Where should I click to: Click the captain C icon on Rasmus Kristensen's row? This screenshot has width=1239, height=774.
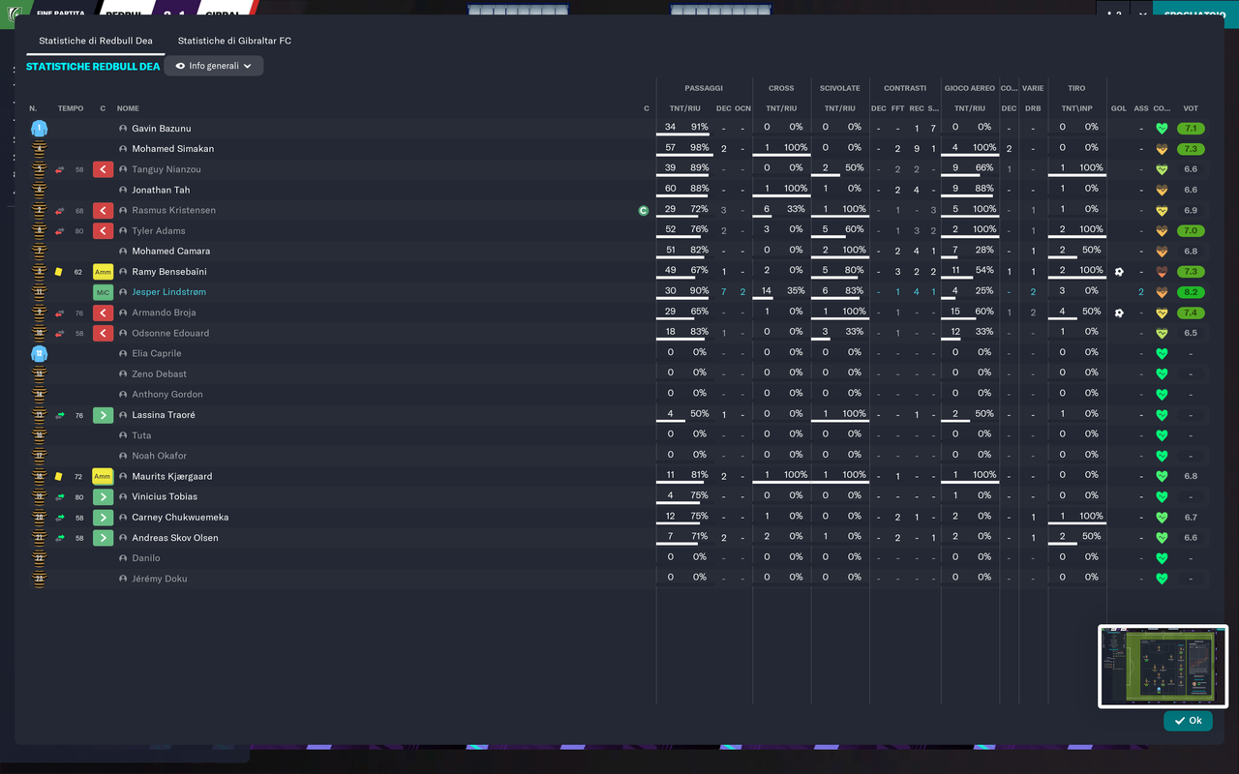[644, 210]
